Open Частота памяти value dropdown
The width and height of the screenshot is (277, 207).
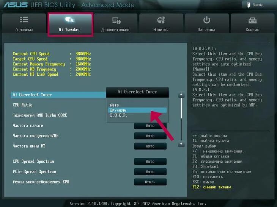[x=150, y=126]
